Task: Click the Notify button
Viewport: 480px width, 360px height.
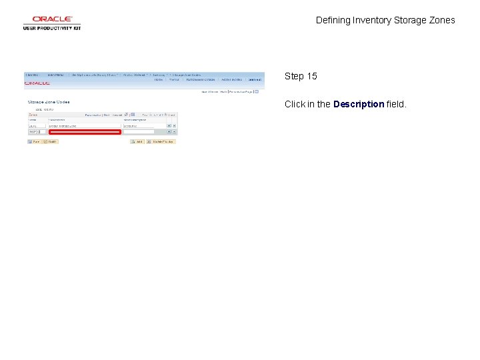Action: pyautogui.click(x=51, y=142)
